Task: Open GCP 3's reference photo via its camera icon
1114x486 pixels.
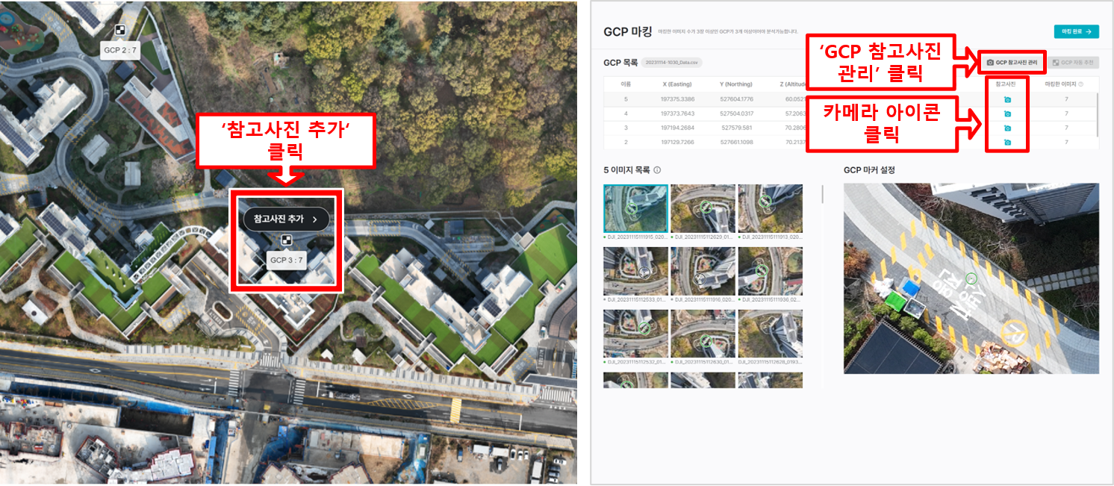Action: (1007, 128)
